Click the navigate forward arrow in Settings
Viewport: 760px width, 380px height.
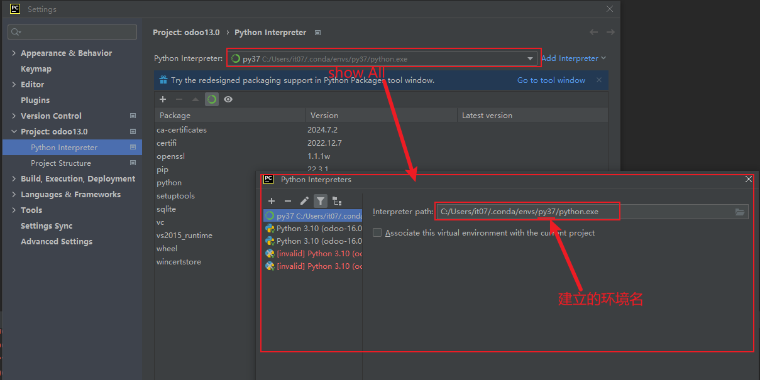[610, 32]
